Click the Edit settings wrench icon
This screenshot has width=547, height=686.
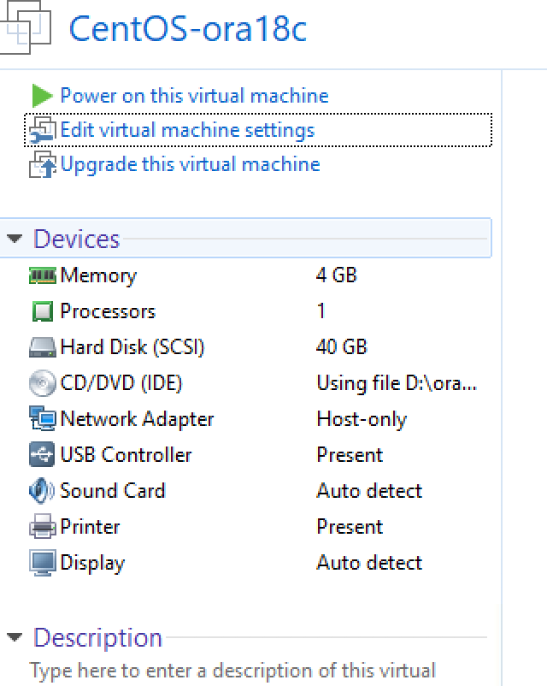point(42,131)
